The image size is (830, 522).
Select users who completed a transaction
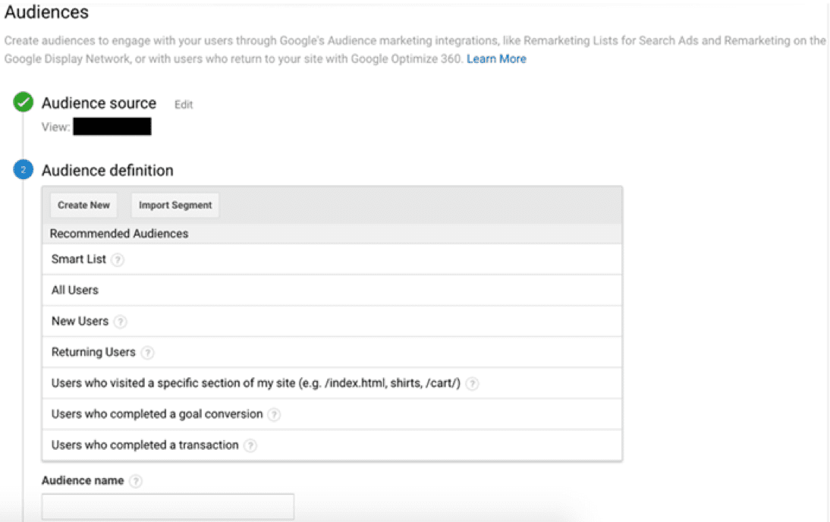(145, 445)
